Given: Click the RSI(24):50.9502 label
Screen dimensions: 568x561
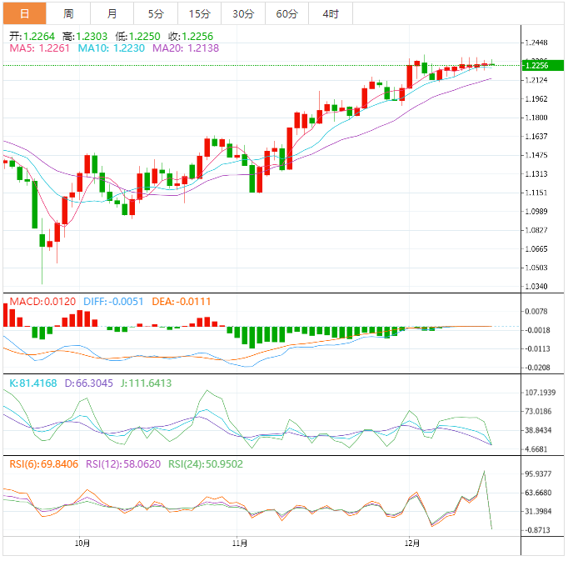Looking at the screenshot, I should pyautogui.click(x=206, y=463).
